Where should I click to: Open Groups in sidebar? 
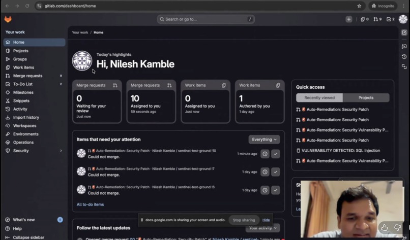[x=34, y=59]
